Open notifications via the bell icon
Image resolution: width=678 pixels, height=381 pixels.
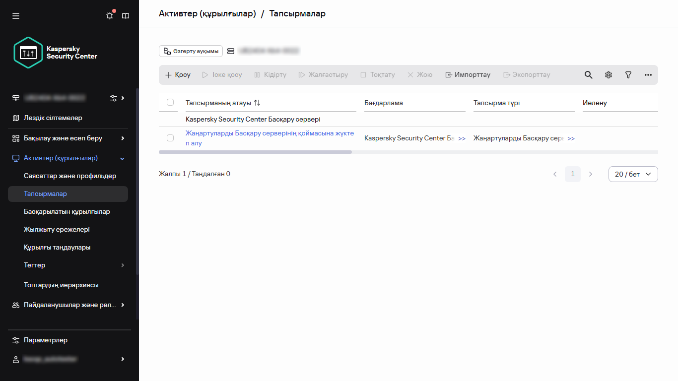tap(109, 15)
